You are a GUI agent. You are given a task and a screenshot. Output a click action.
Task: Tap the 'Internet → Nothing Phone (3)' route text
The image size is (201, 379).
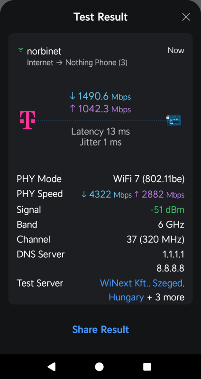coord(77,63)
